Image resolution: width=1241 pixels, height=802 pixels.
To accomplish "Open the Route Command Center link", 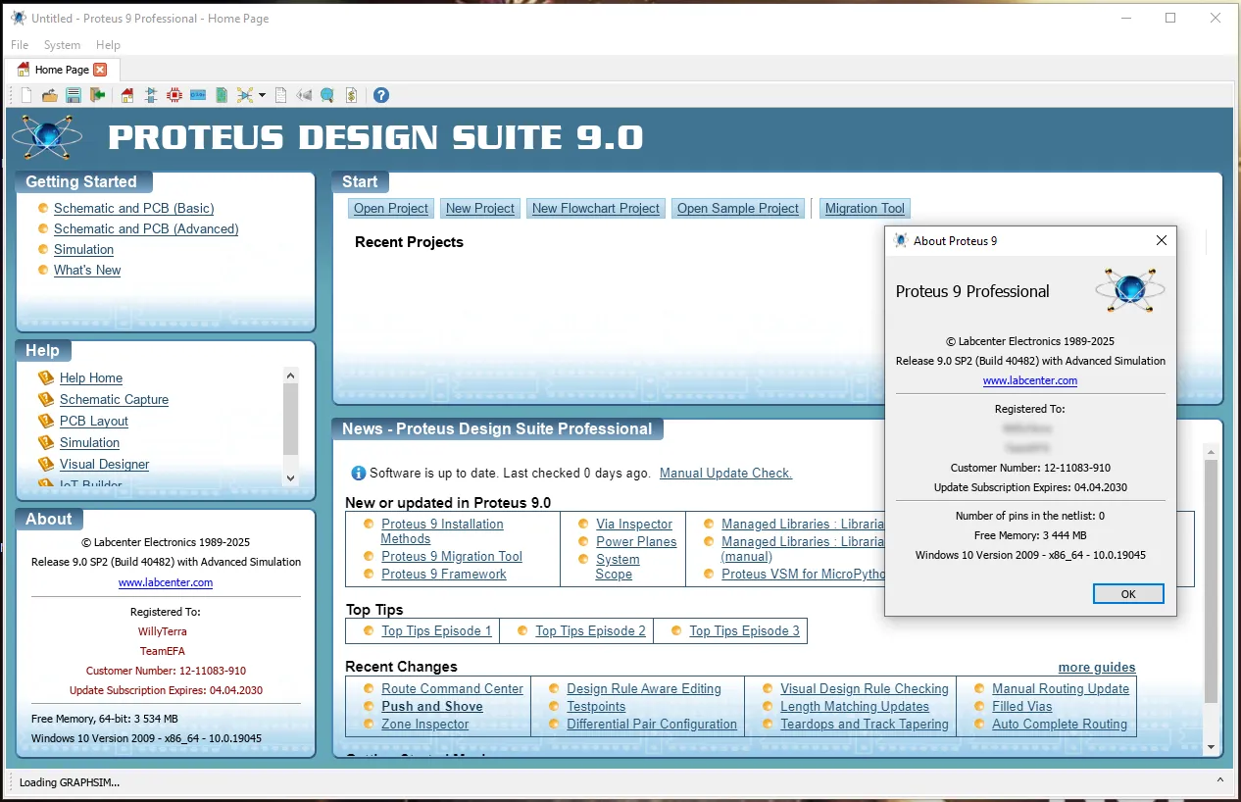I will click(452, 688).
